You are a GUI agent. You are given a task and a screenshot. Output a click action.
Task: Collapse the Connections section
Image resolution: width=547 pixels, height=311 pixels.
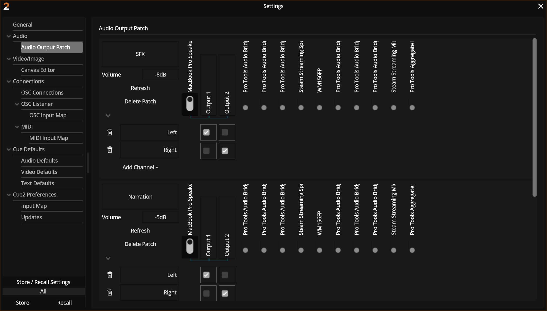pos(9,82)
